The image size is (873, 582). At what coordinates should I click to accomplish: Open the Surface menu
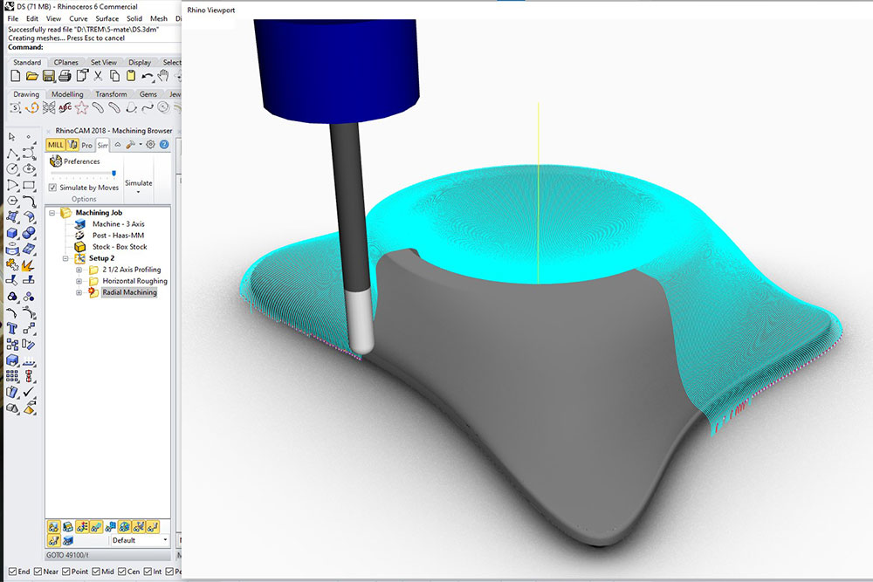pyautogui.click(x=107, y=18)
